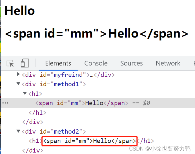Open the Sources tab
The image size is (195, 154).
pyautogui.click(x=131, y=63)
